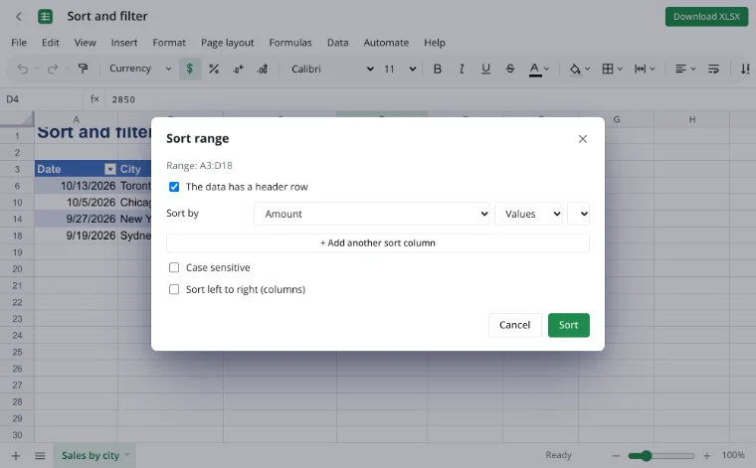Apply percent format icon
The height and width of the screenshot is (468, 756).
tap(214, 69)
